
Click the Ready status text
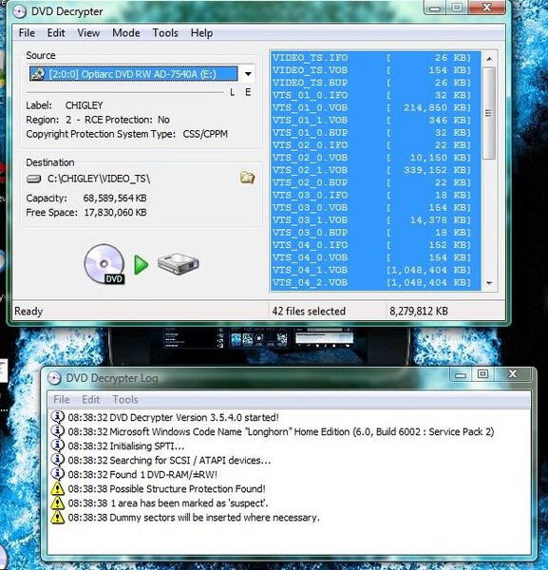tap(28, 312)
